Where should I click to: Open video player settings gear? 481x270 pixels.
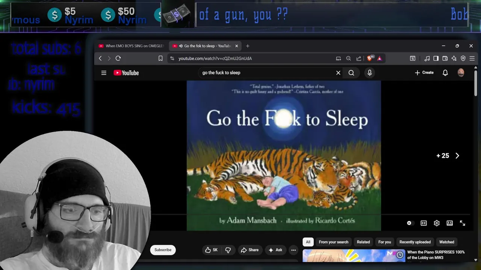(437, 223)
